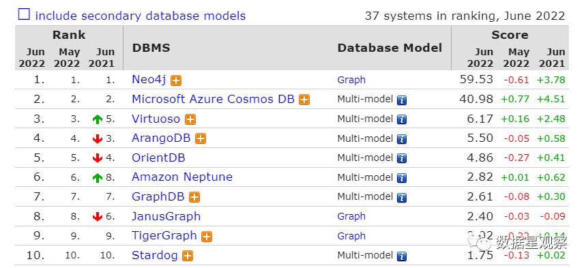Click the Multi-model info icon in ArangoDB row
Screen dimensions: 586x268
tap(402, 139)
